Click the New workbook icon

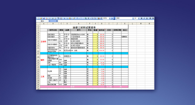click(x=38, y=18)
